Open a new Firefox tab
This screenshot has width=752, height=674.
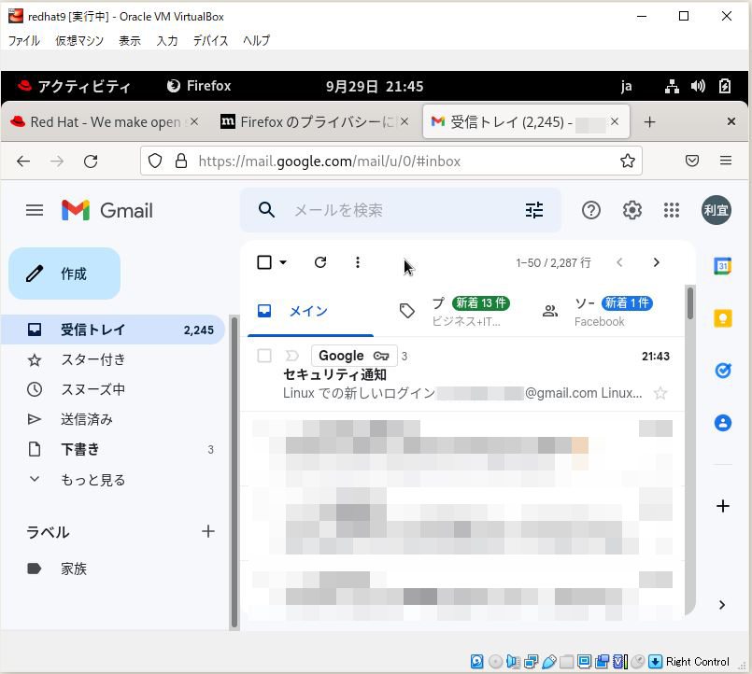pos(649,121)
